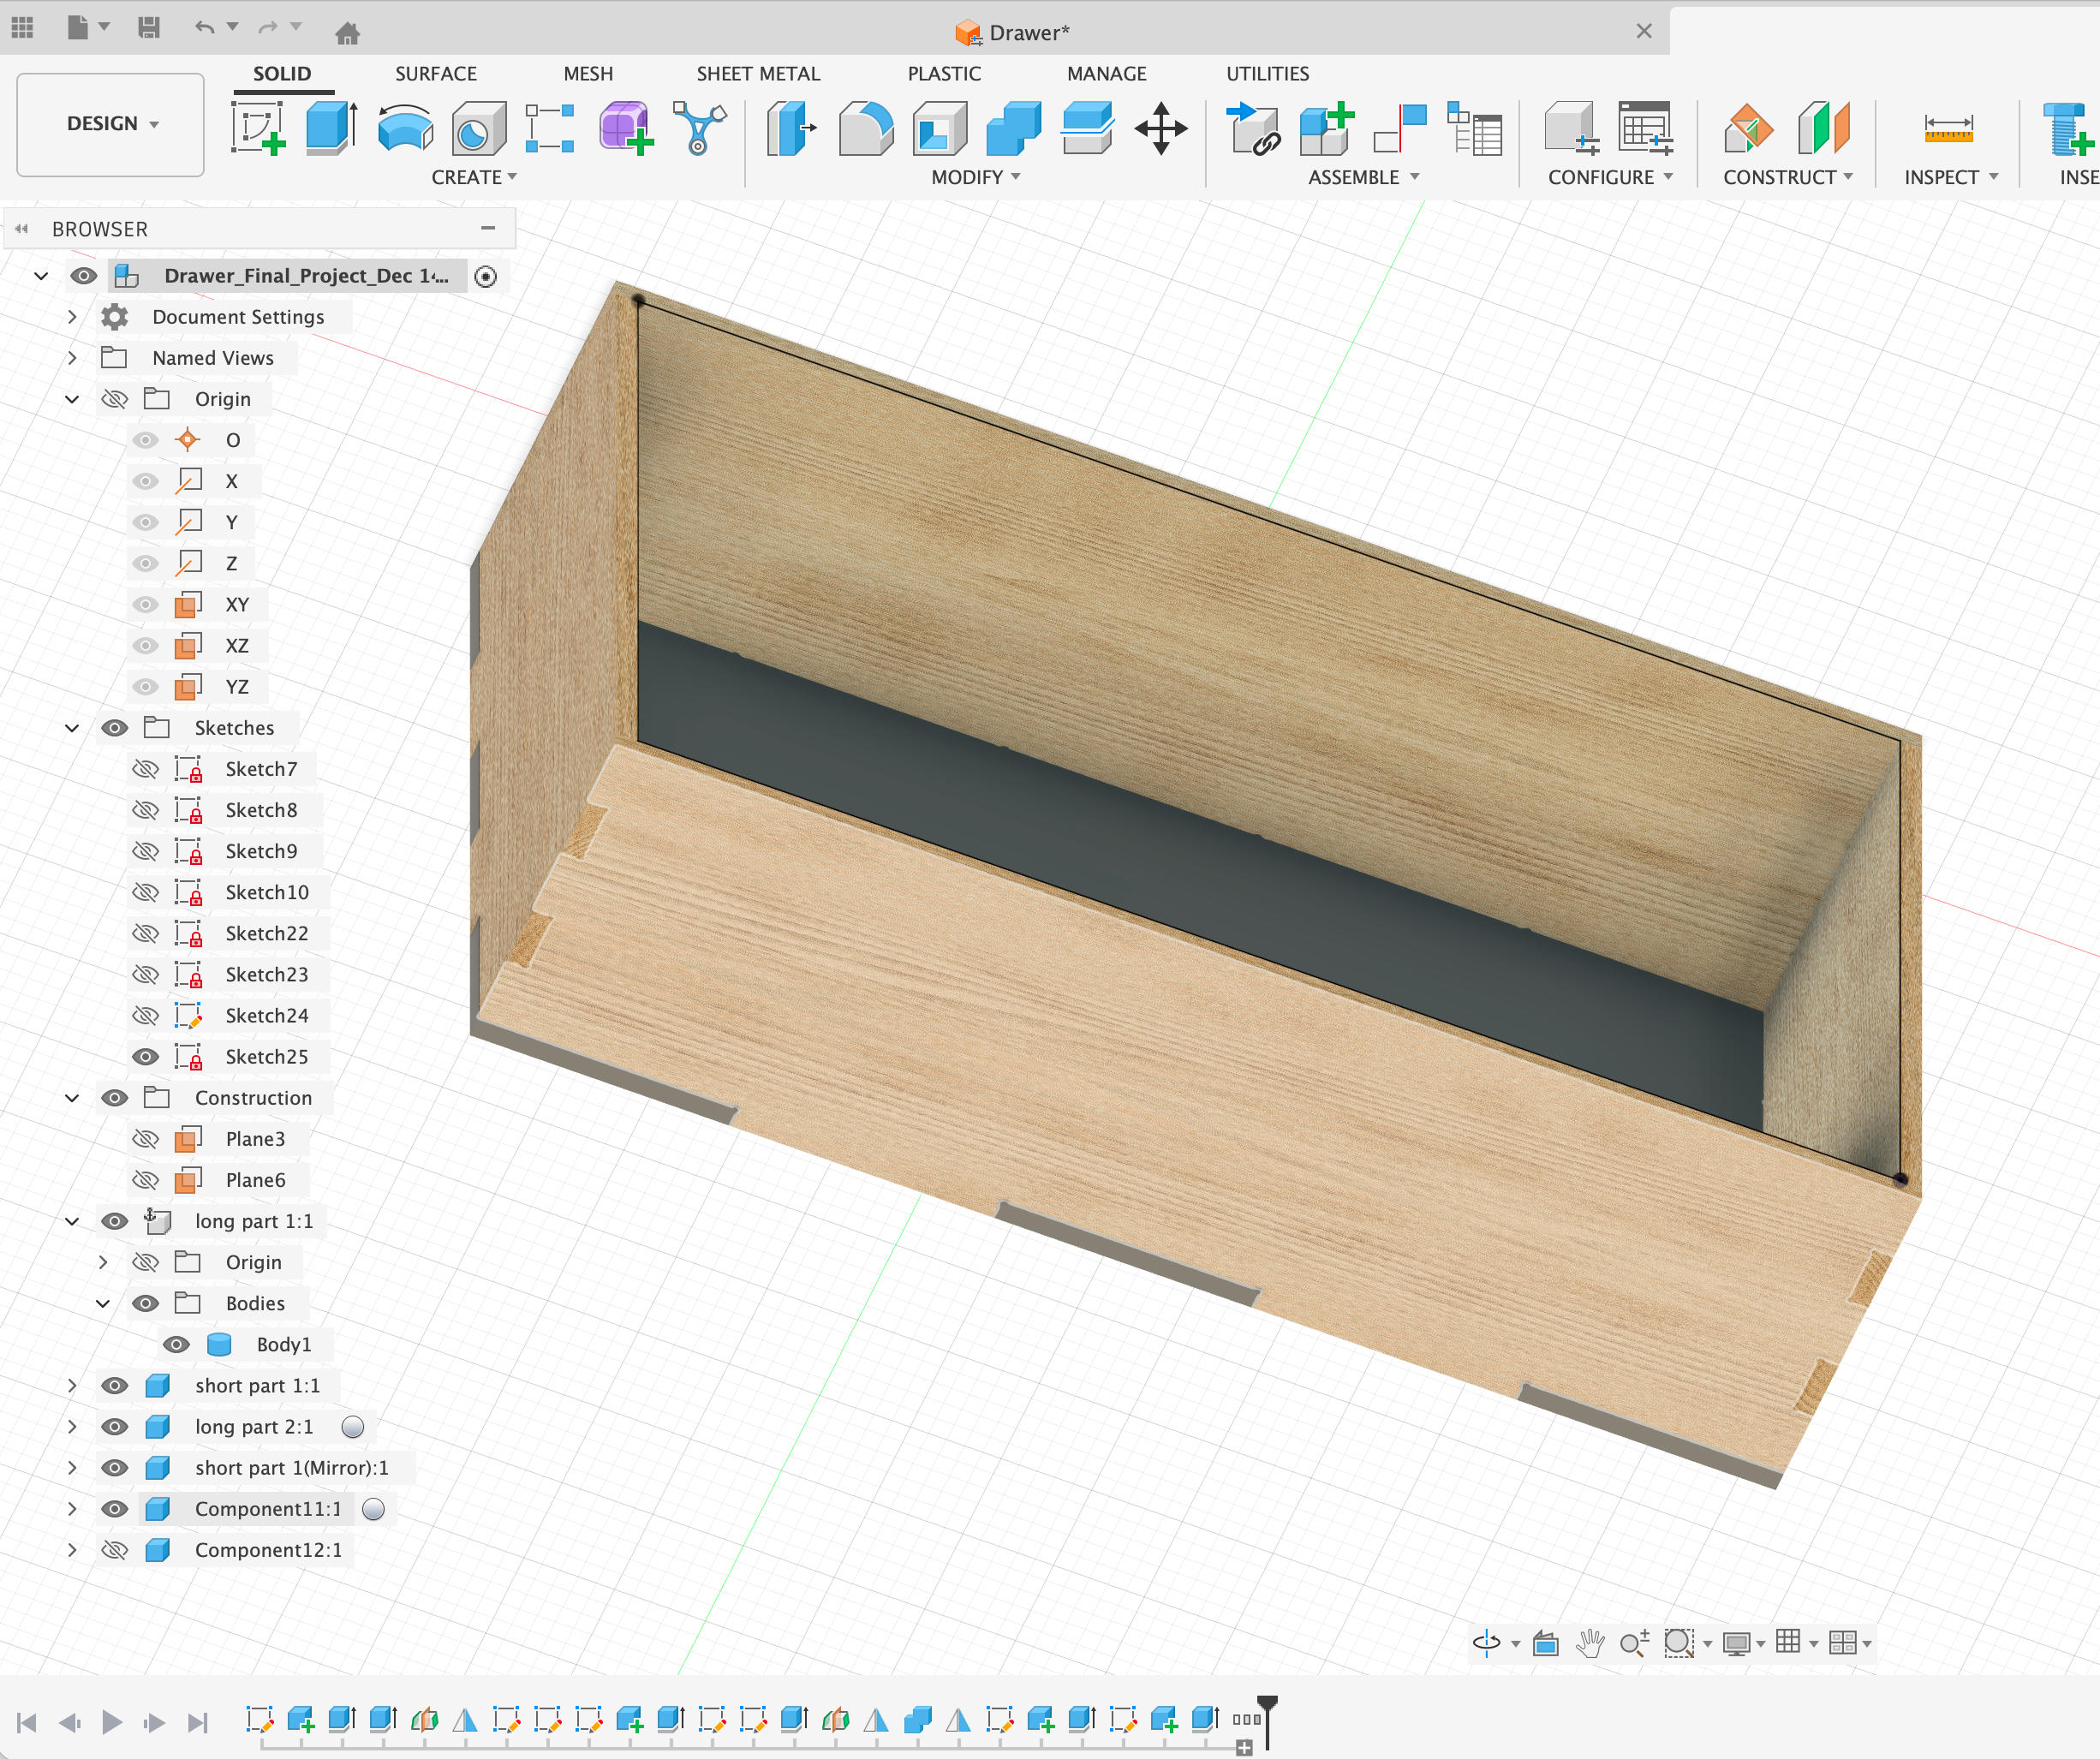
Task: Open the DESIGN workspace dropdown
Action: 111,123
